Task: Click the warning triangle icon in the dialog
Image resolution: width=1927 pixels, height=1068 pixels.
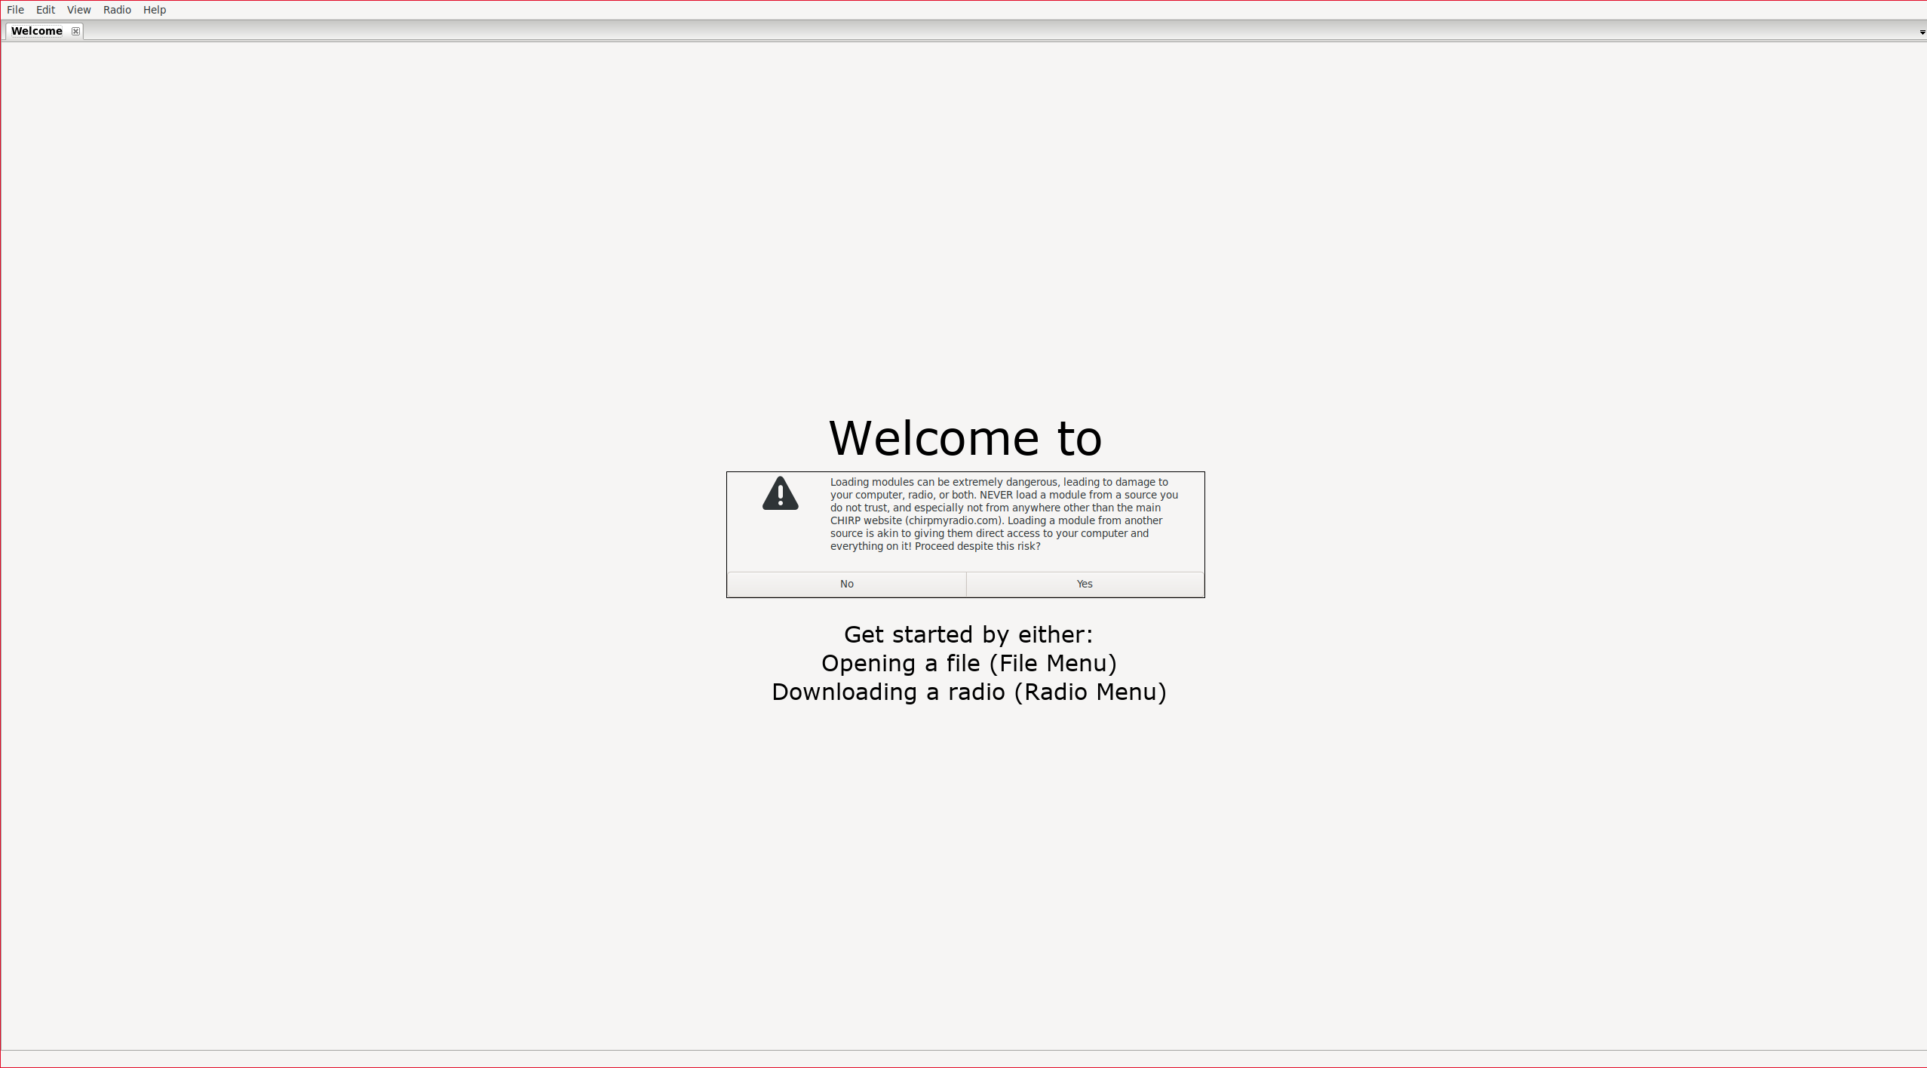Action: click(x=780, y=494)
